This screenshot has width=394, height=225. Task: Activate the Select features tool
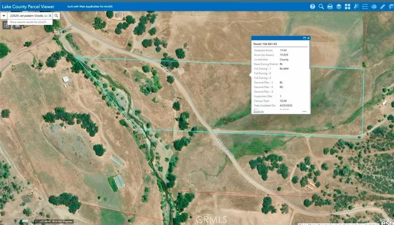pyautogui.click(x=356, y=7)
